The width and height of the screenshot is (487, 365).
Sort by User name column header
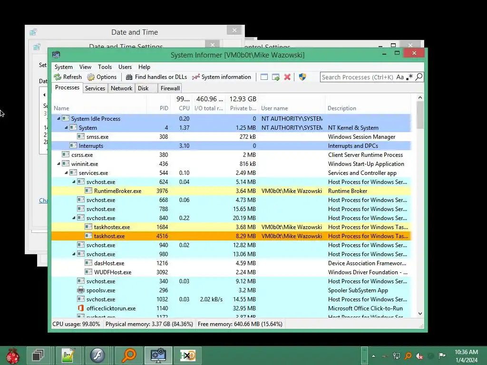click(292, 108)
